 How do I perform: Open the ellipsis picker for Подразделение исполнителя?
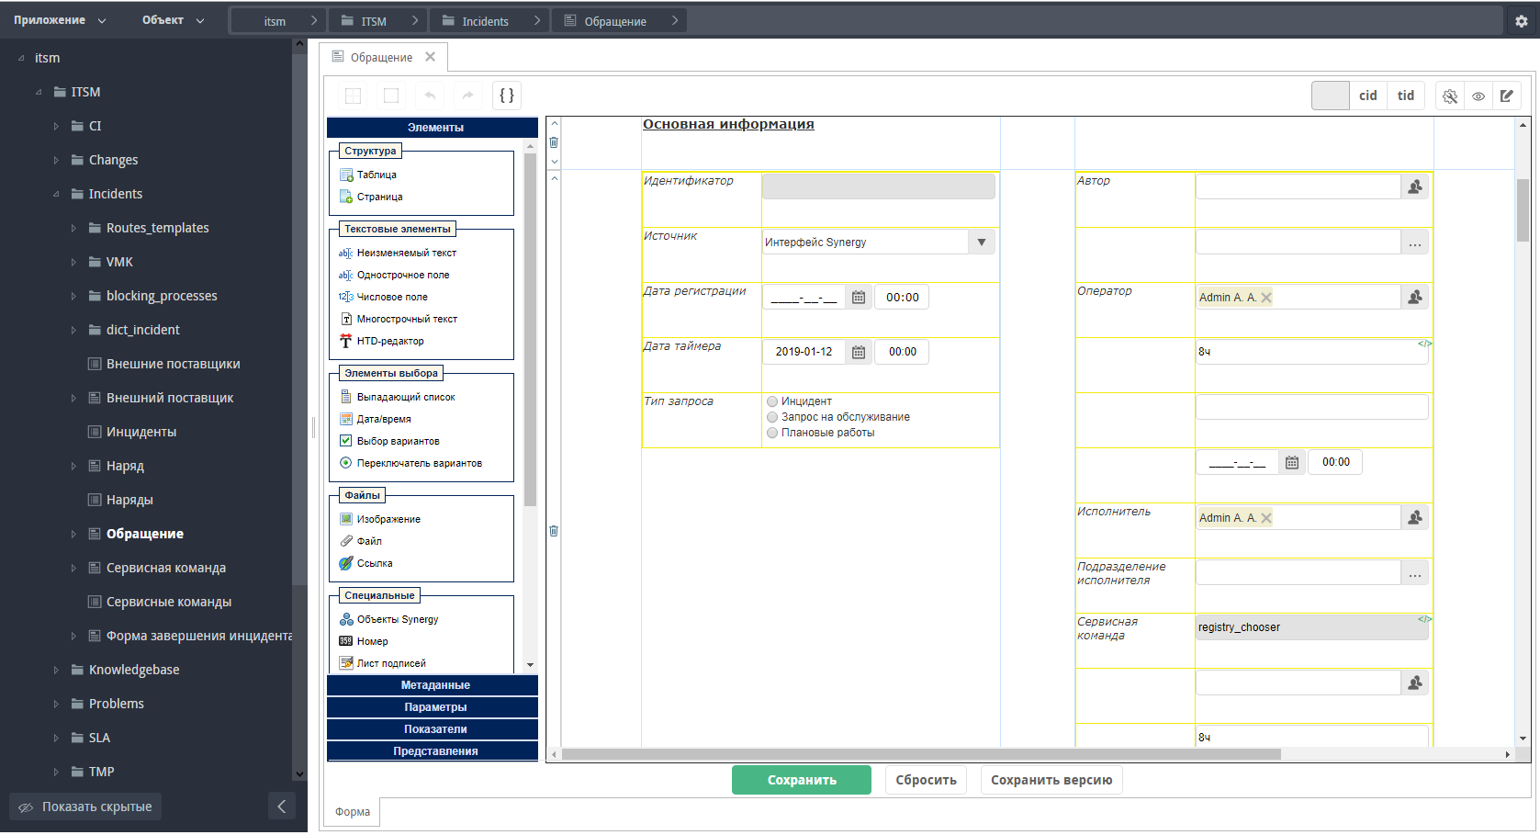1415,572
